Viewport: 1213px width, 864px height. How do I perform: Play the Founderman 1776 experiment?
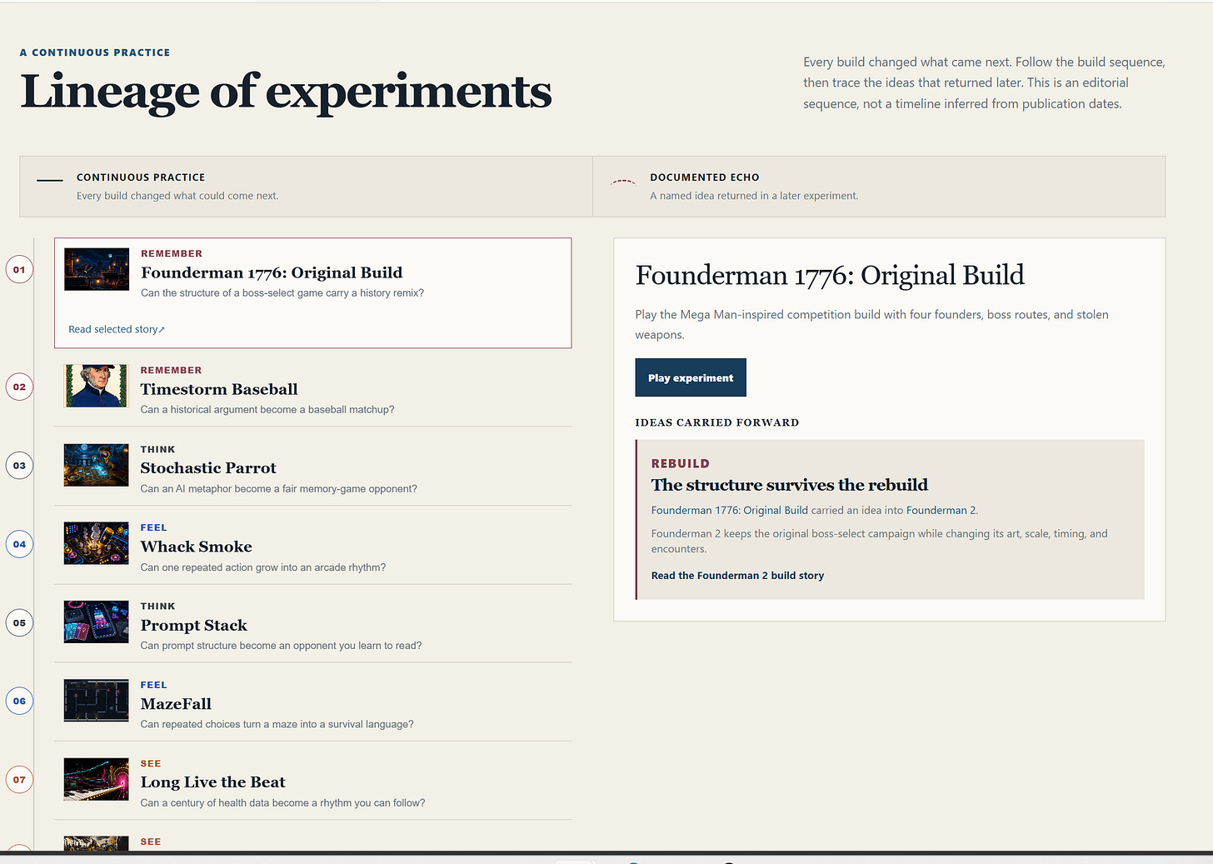point(691,377)
